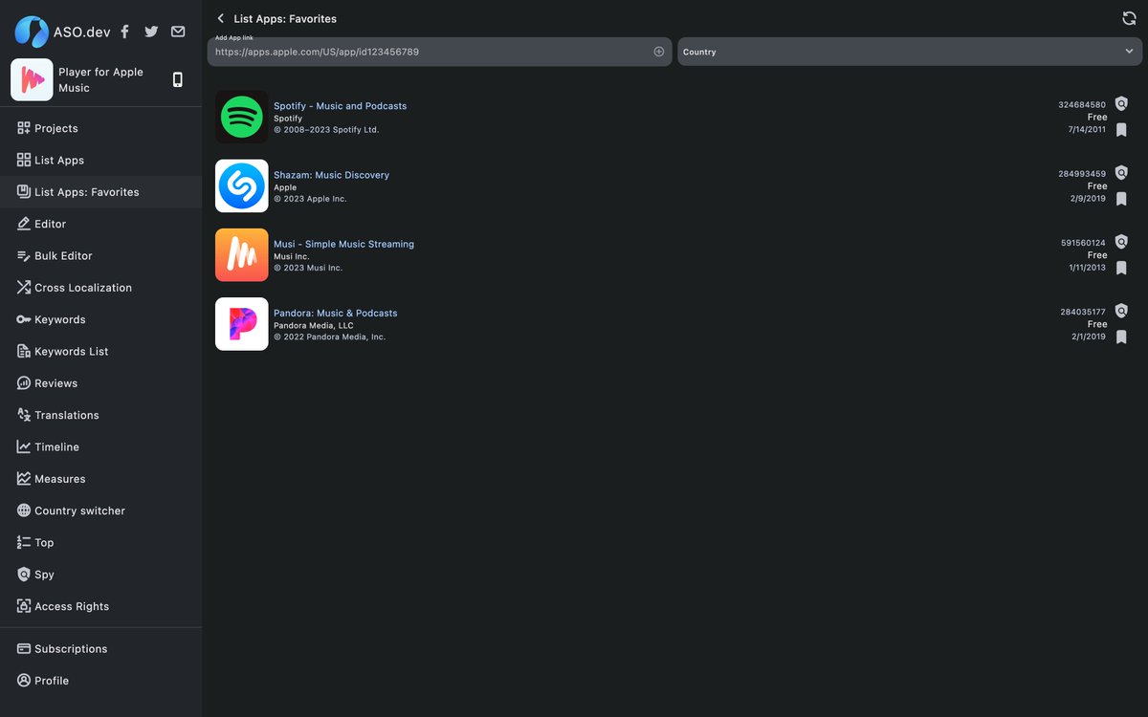Image resolution: width=1148 pixels, height=717 pixels.
Task: Click Player for Apple Music project name
Action: pyautogui.click(x=100, y=79)
